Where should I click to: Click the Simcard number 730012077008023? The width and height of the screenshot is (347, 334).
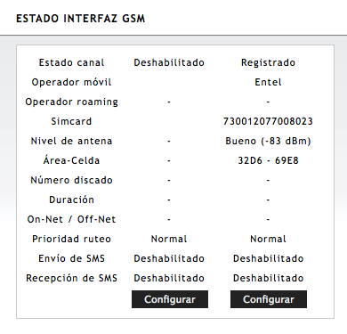coord(268,121)
